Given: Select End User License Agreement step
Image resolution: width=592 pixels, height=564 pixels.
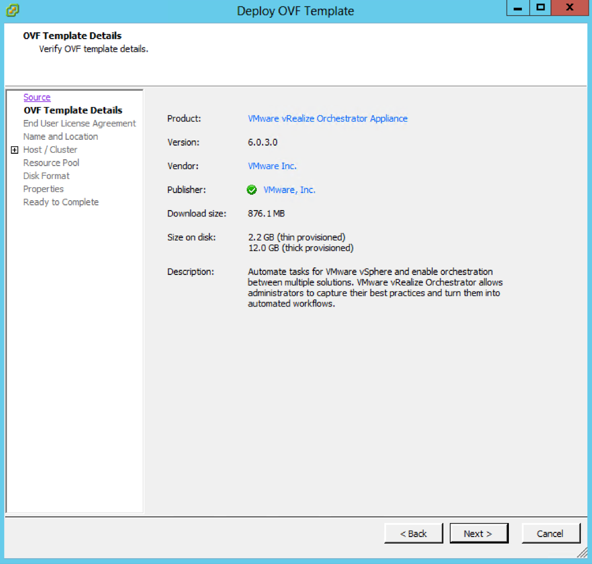Looking at the screenshot, I should tap(80, 123).
